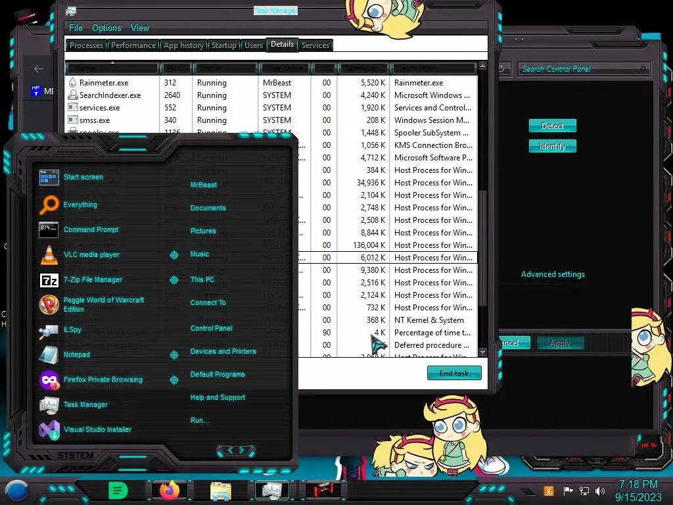This screenshot has height=505, width=673.
Task: Expand 7-Zip File Manager jump list arrow
Action: [174, 280]
